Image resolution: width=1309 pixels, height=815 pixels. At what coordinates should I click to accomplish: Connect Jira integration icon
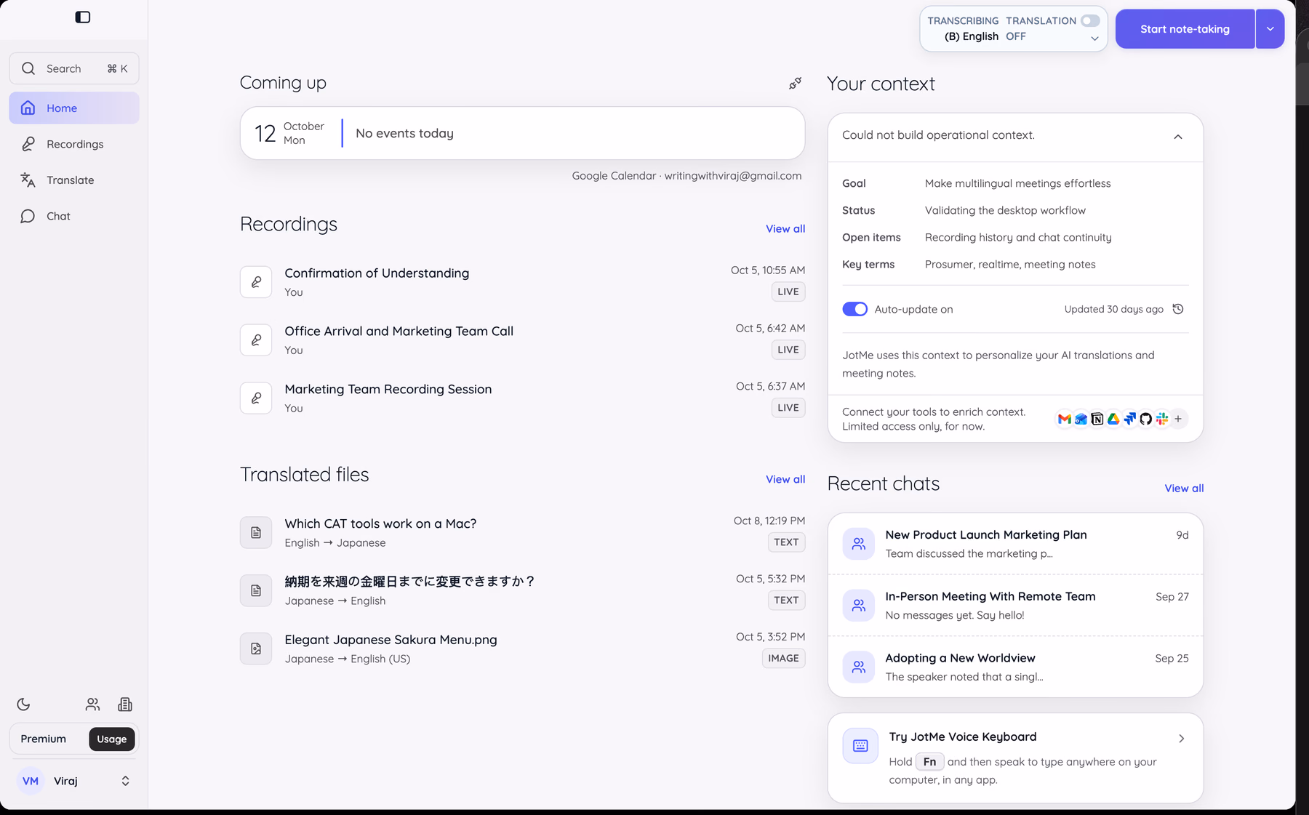point(1129,419)
